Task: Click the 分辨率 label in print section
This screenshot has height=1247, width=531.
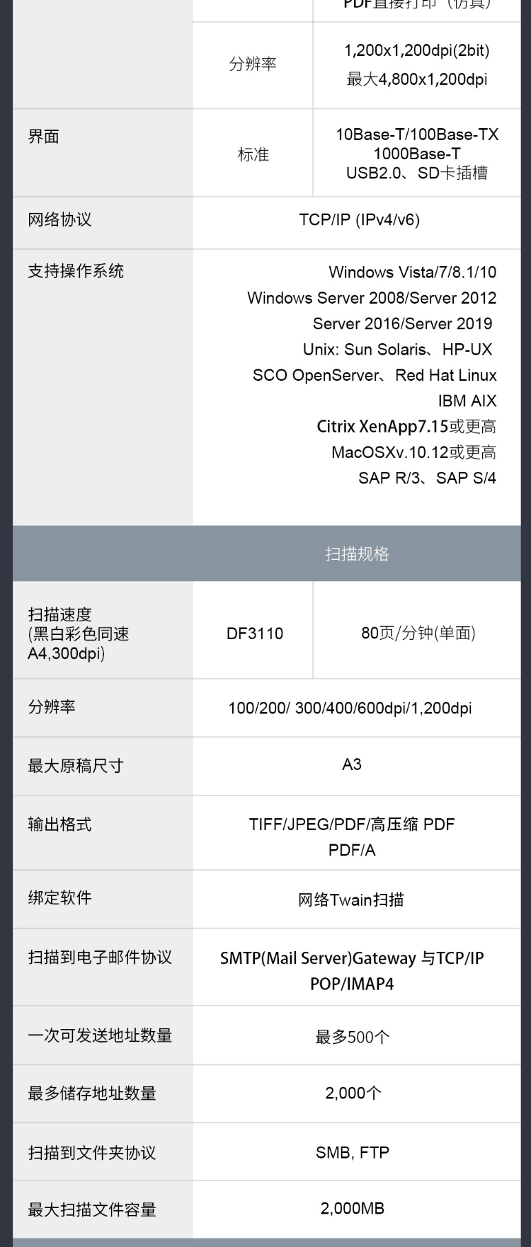Action: coord(253,64)
